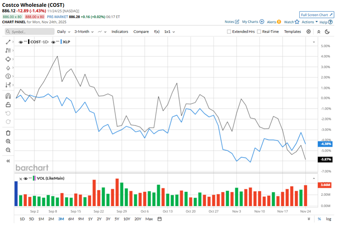The width and height of the screenshot is (340, 227).
Task: Expand the bottom double-chevron panel
Action: pos(309,219)
